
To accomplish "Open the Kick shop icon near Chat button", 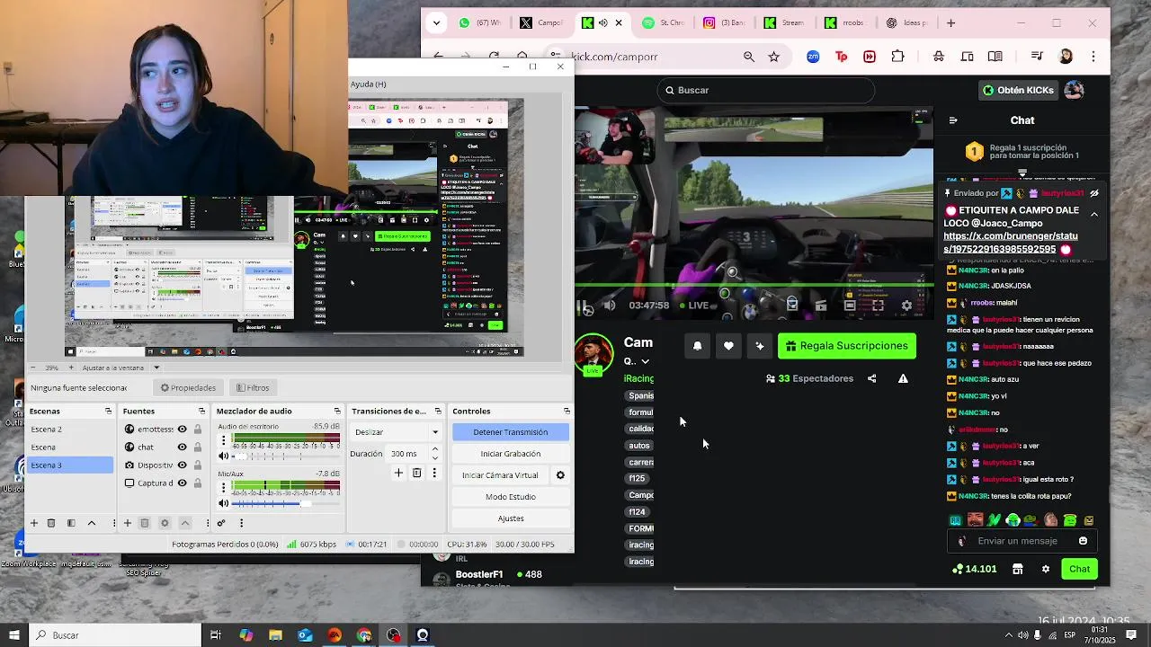I will pyautogui.click(x=1018, y=569).
